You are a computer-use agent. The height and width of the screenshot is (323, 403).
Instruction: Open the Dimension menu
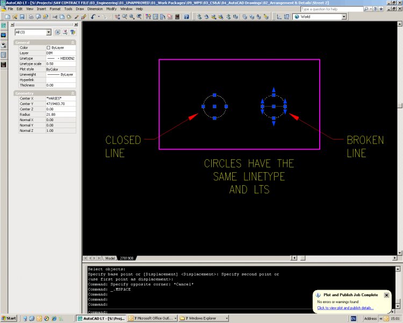pos(95,9)
